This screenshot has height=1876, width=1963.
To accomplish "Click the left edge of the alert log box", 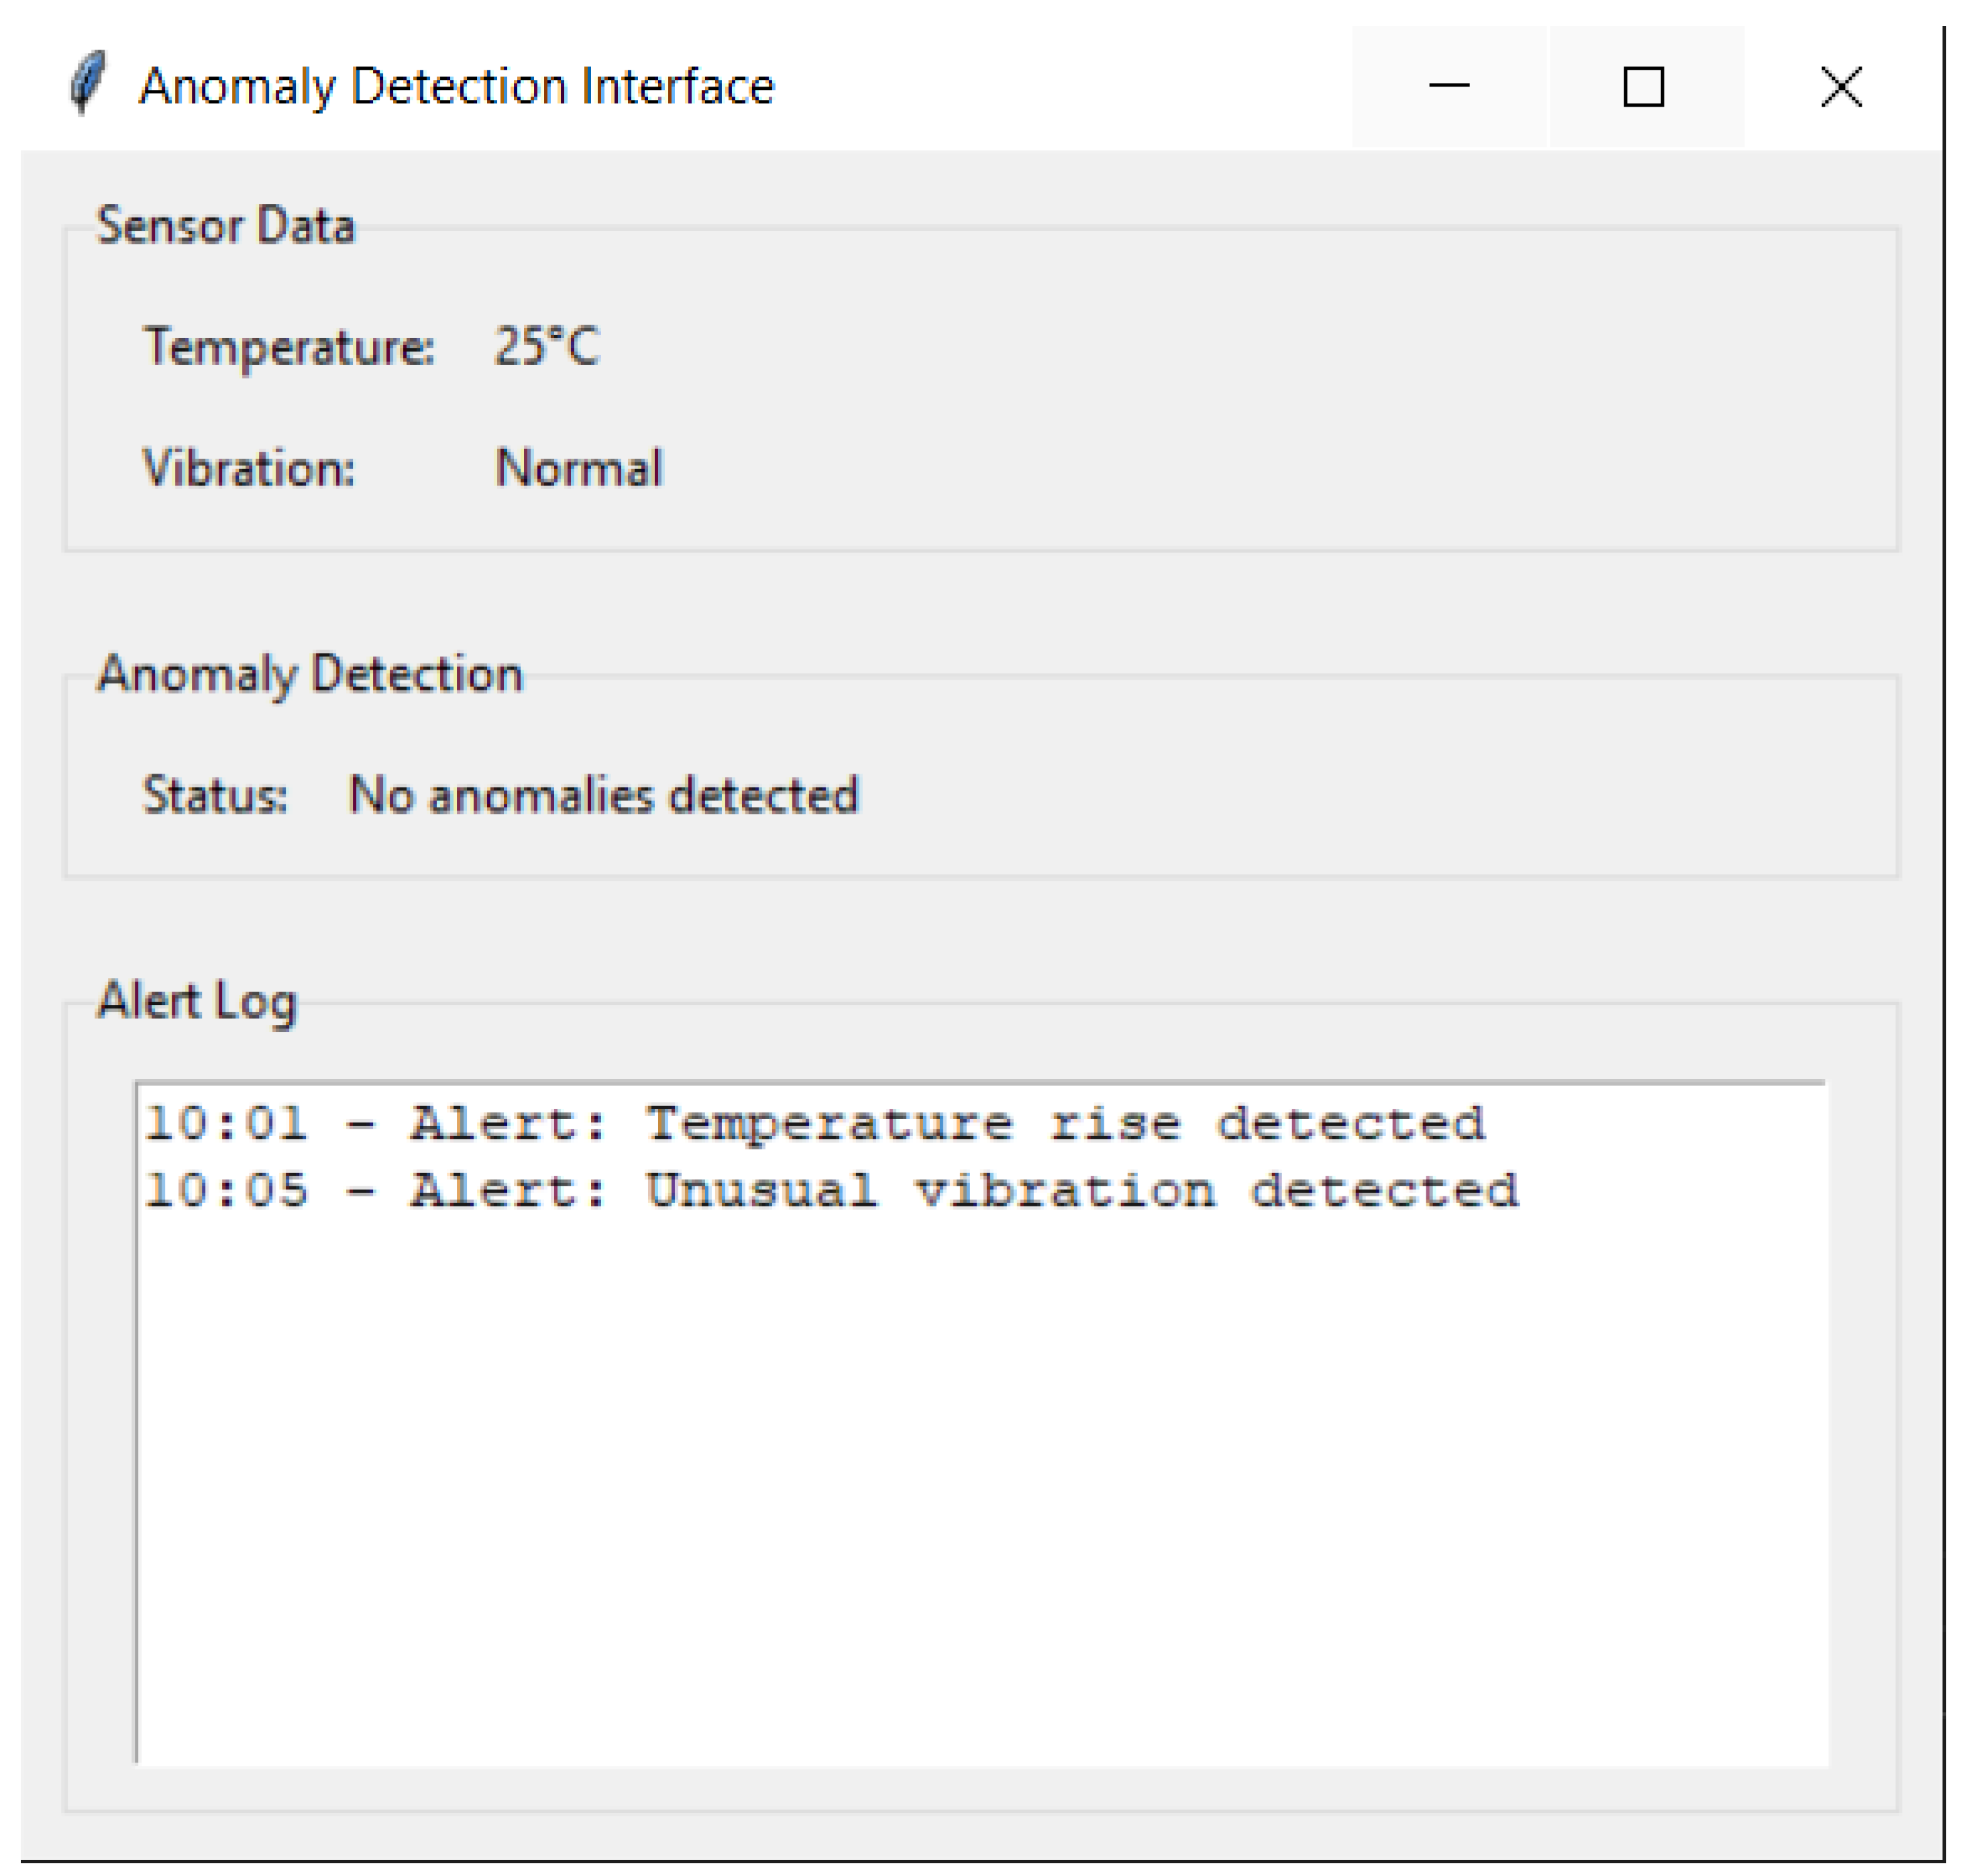I will point(138,1400).
